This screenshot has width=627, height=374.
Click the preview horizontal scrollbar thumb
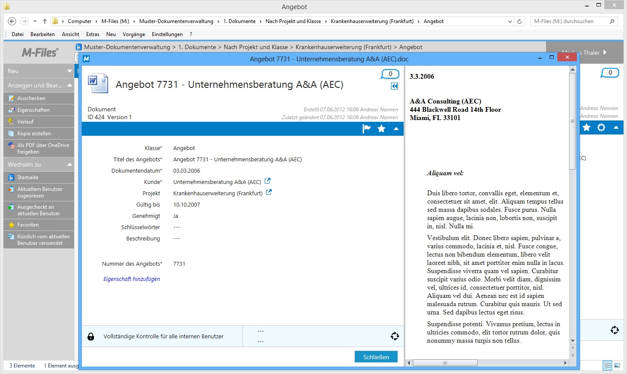coord(445,363)
